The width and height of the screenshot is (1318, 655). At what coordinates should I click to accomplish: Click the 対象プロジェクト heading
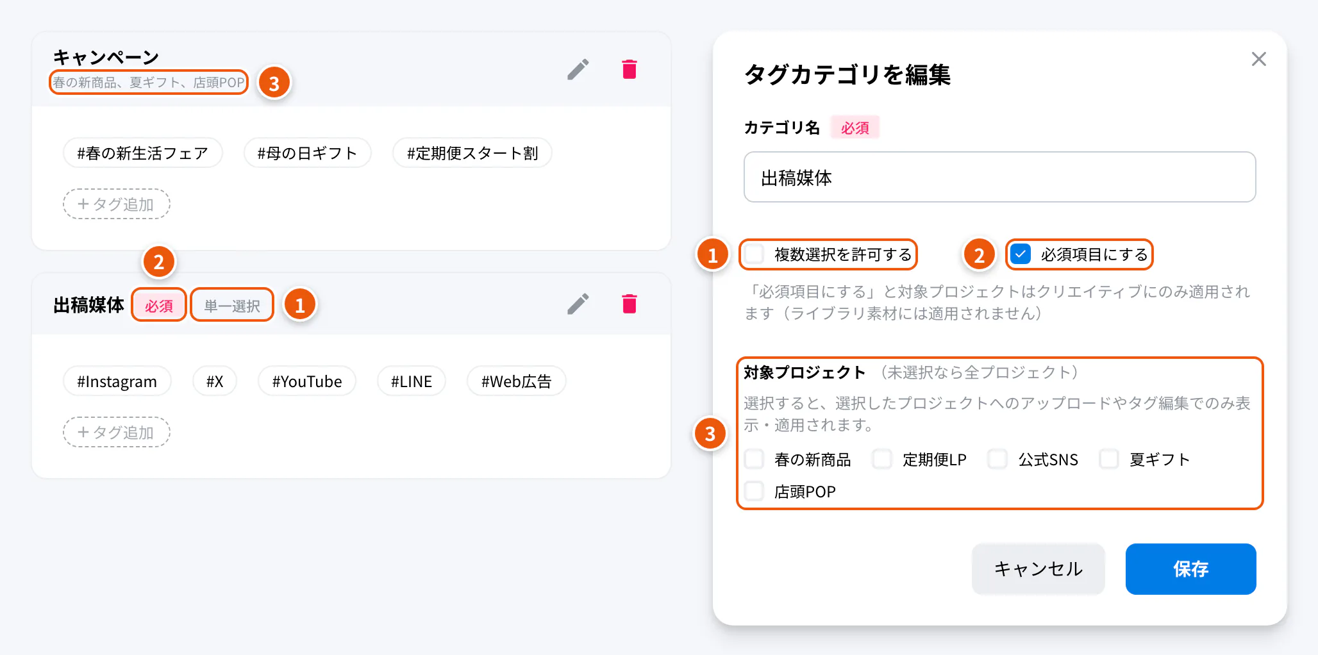(x=805, y=372)
